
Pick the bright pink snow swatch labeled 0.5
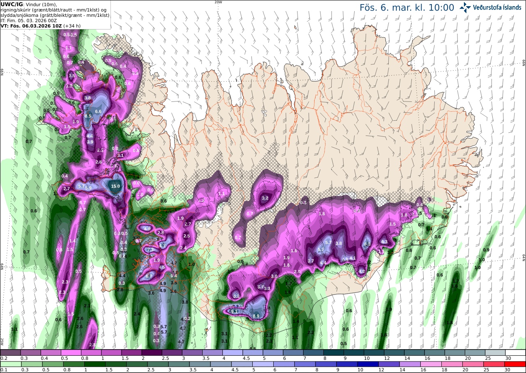click(x=71, y=352)
